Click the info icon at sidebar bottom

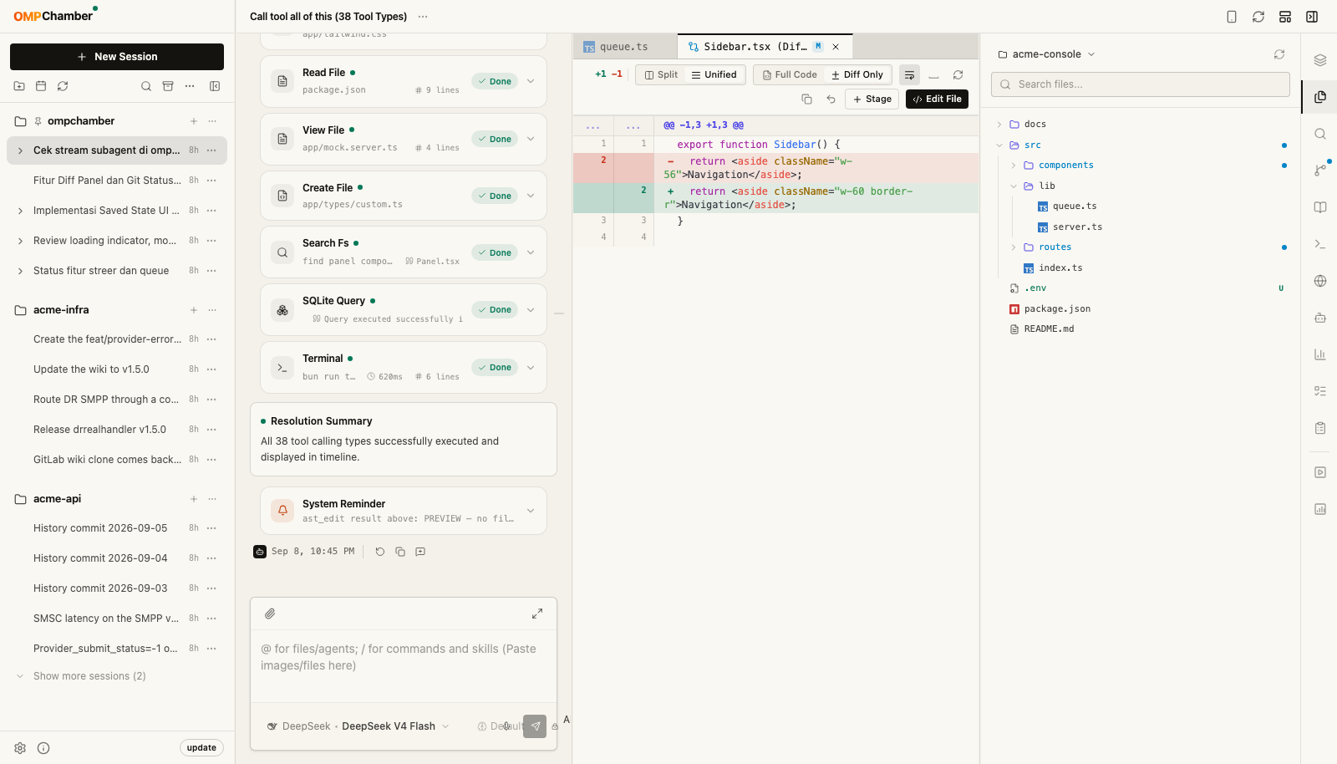click(43, 748)
